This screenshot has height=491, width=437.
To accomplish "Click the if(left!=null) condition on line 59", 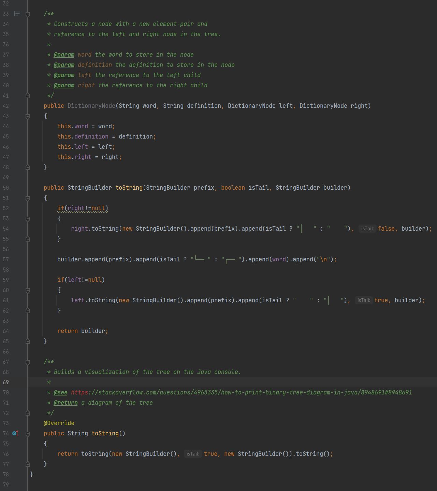I will click(81, 280).
